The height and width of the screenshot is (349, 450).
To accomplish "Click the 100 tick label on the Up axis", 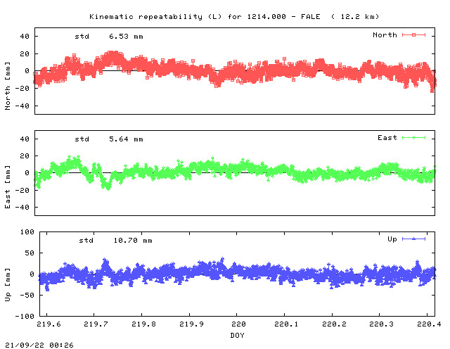I will (x=27, y=231).
